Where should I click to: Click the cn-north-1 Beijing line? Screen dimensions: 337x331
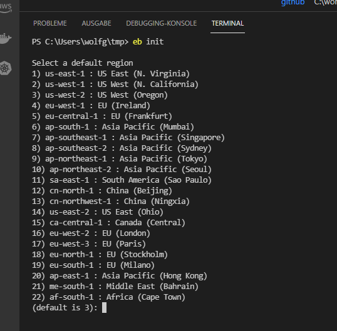coord(102,191)
